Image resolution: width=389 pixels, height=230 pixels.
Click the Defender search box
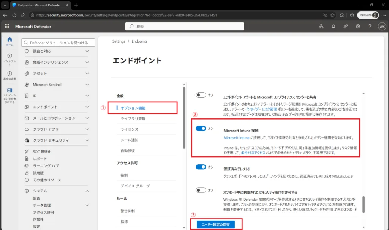(184, 27)
